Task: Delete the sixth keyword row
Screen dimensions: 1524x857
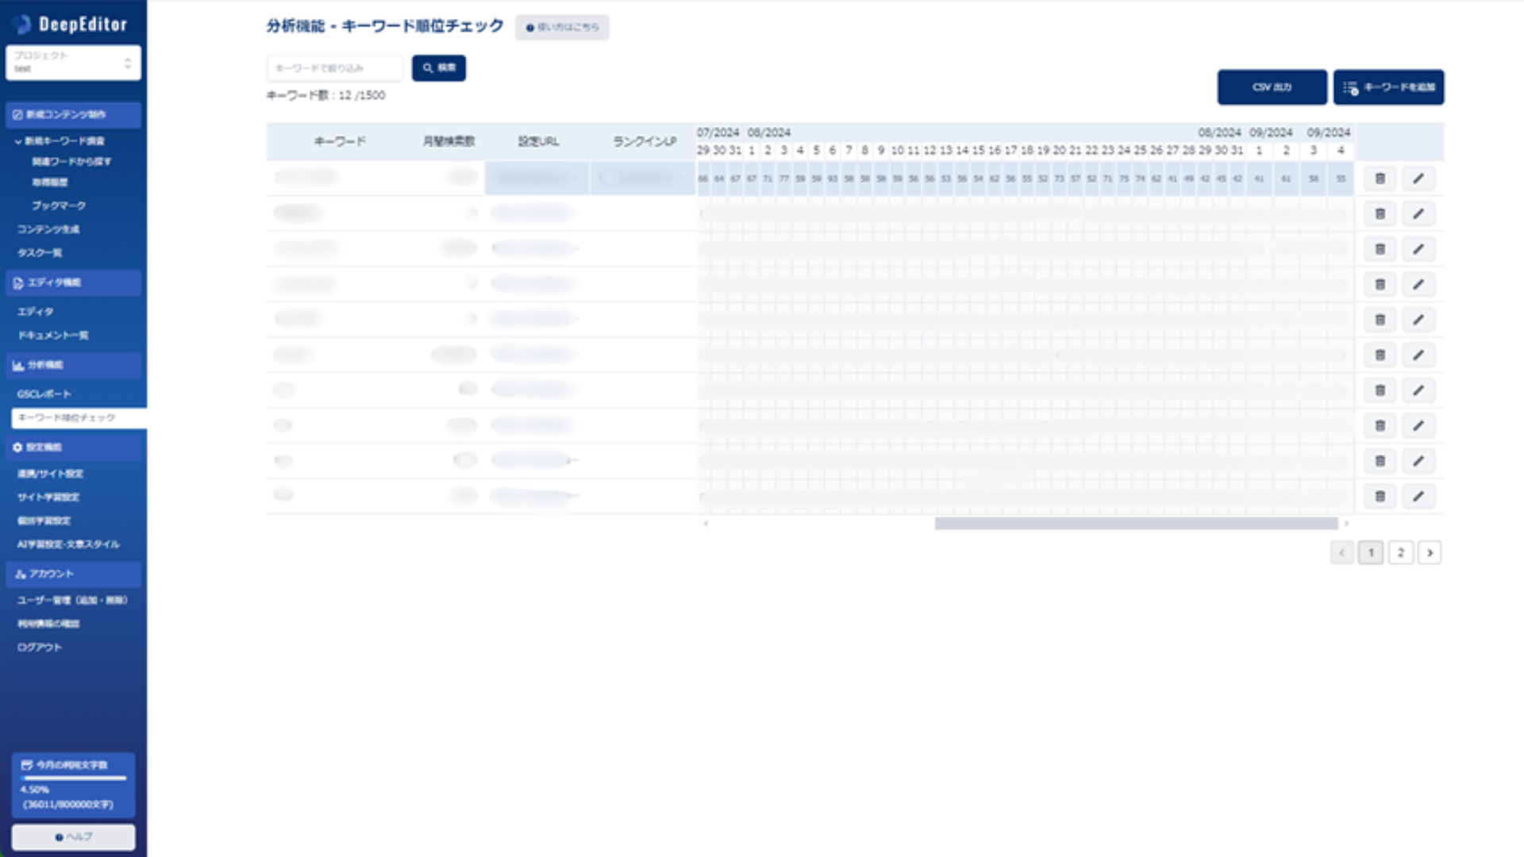Action: coord(1380,355)
